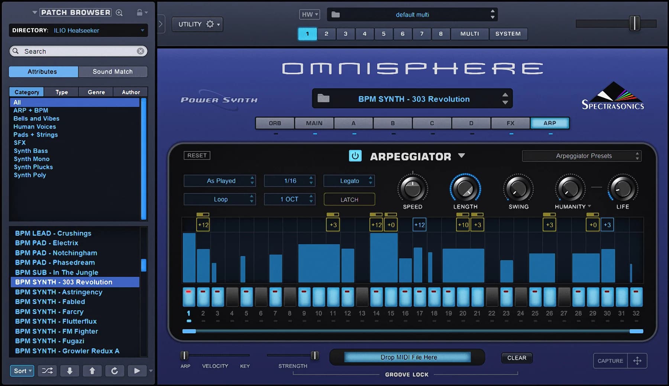
Task: Enable the LATCH mode
Action: click(349, 199)
